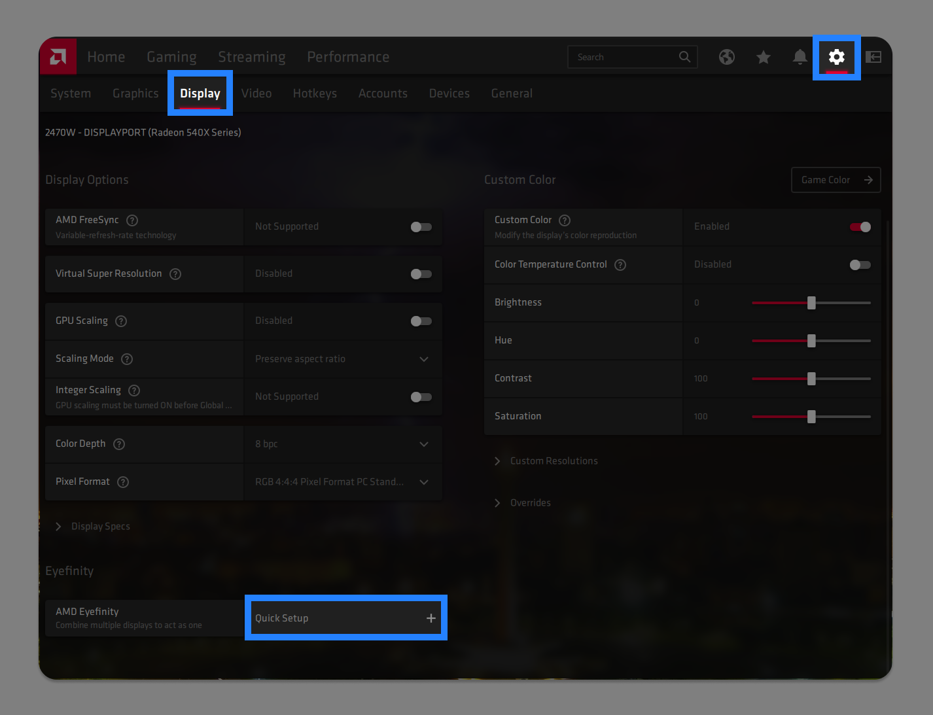Open Video settings sub-tab
This screenshot has width=933, height=715.
click(256, 94)
